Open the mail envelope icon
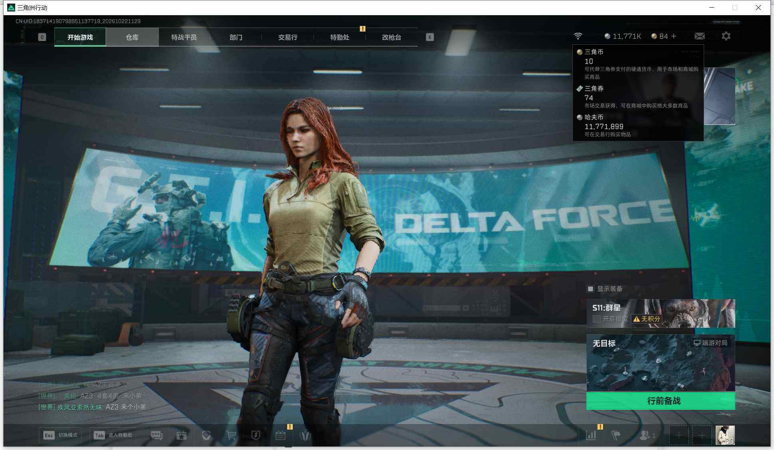Image resolution: width=774 pixels, height=450 pixels. [699, 36]
